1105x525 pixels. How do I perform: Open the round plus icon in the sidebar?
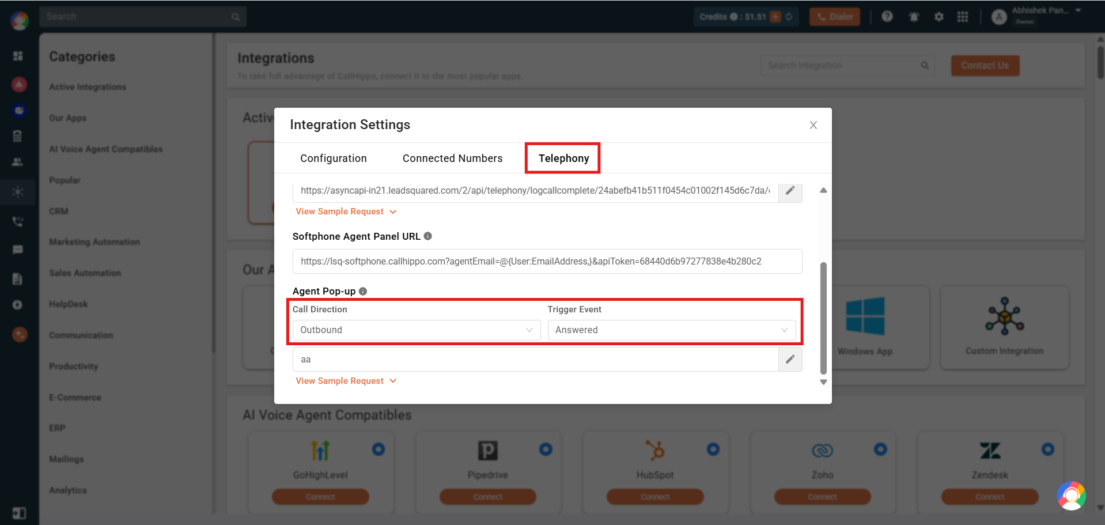[17, 305]
